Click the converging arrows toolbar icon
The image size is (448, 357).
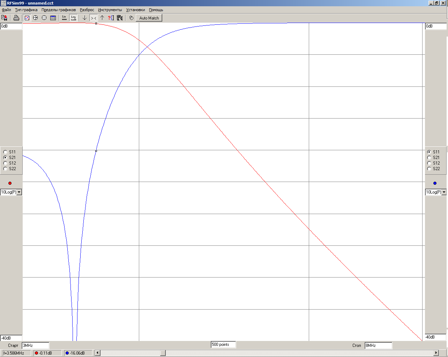tap(94, 18)
